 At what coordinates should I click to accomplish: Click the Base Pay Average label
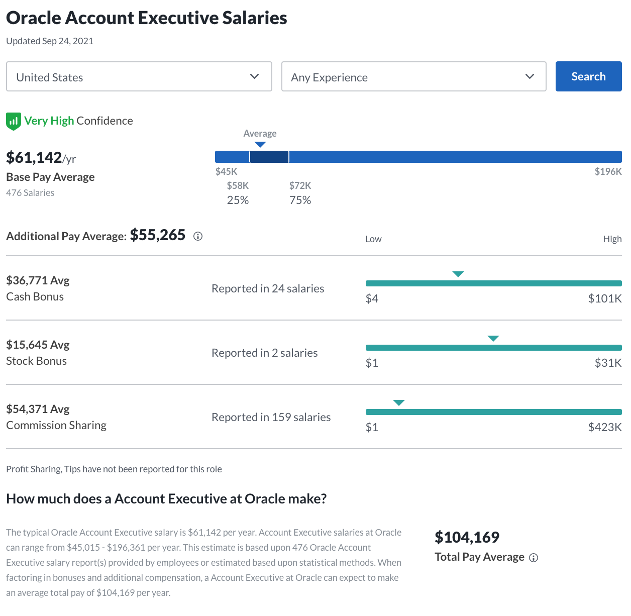click(50, 177)
